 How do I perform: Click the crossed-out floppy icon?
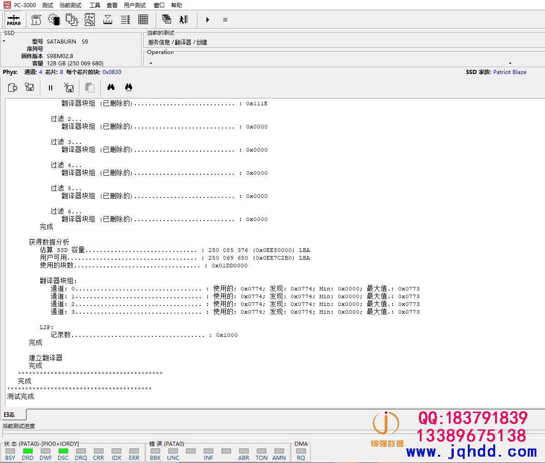69,88
